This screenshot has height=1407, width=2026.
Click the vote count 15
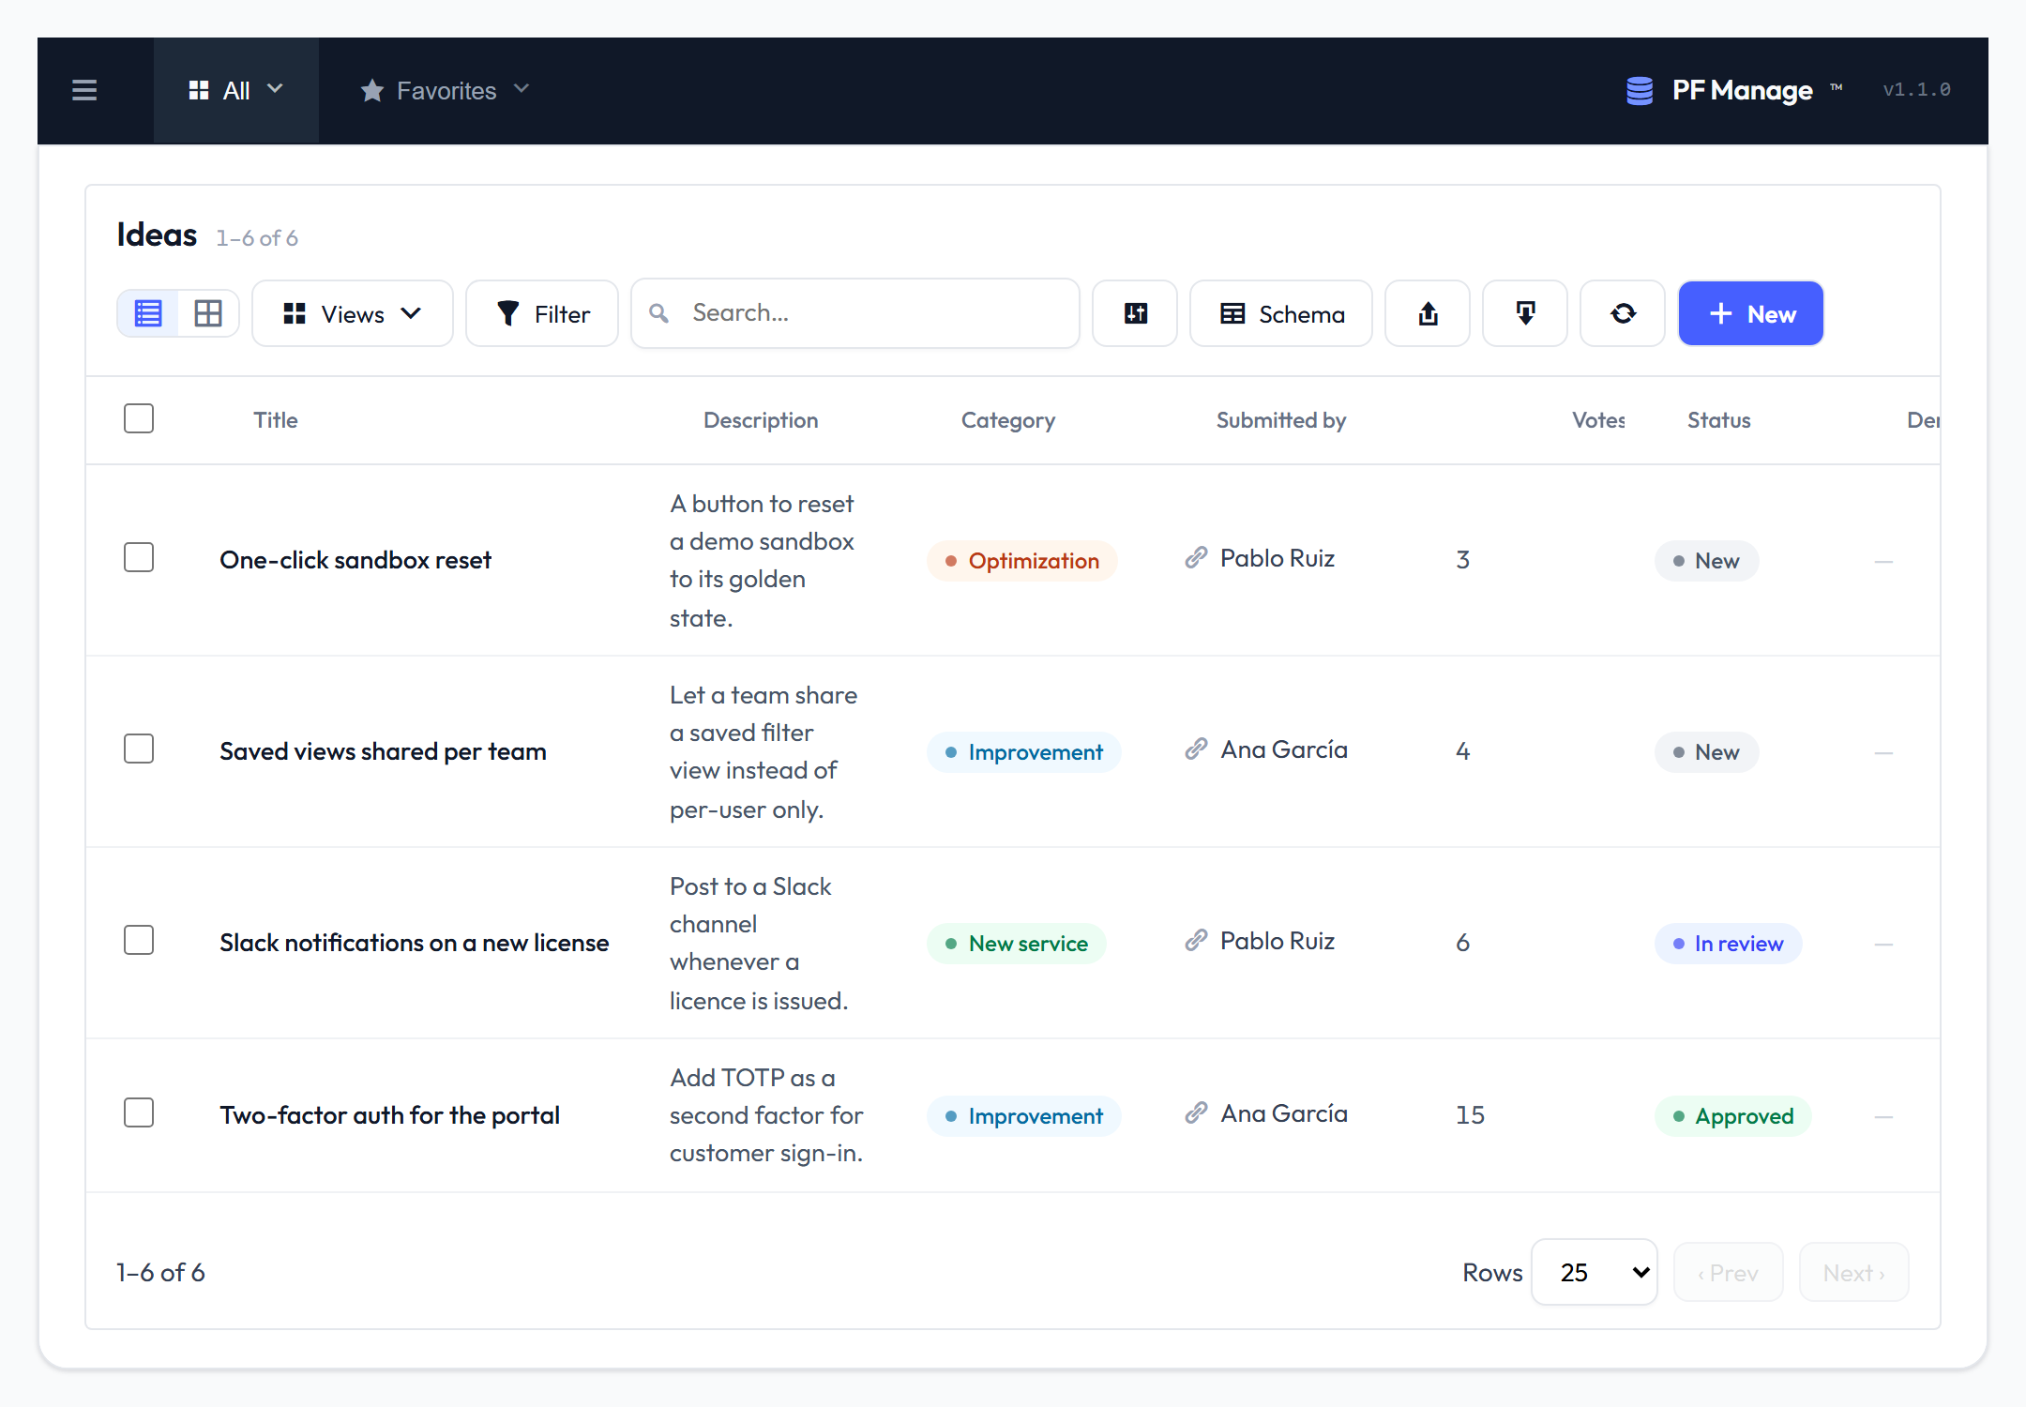pos(1470,1115)
